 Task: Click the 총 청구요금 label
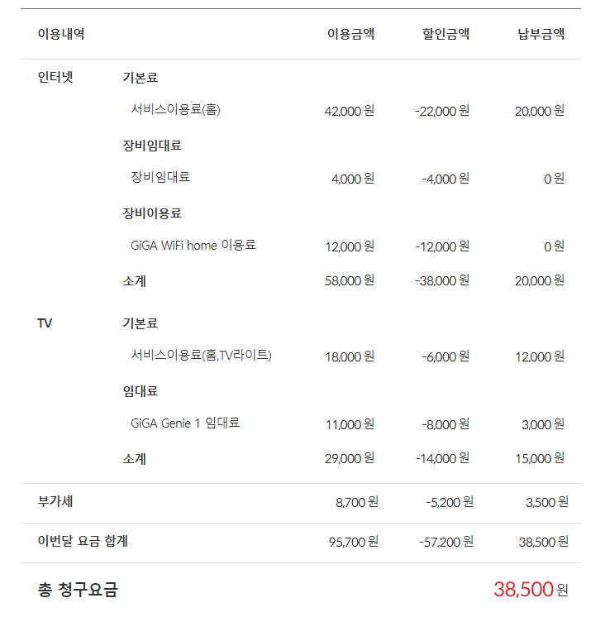[78, 589]
